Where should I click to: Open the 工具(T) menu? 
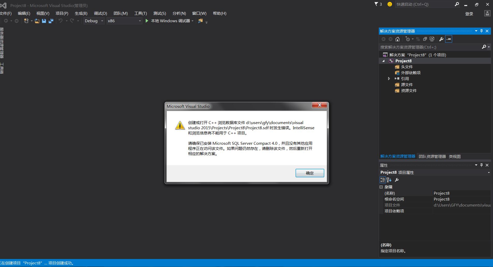coord(141,13)
